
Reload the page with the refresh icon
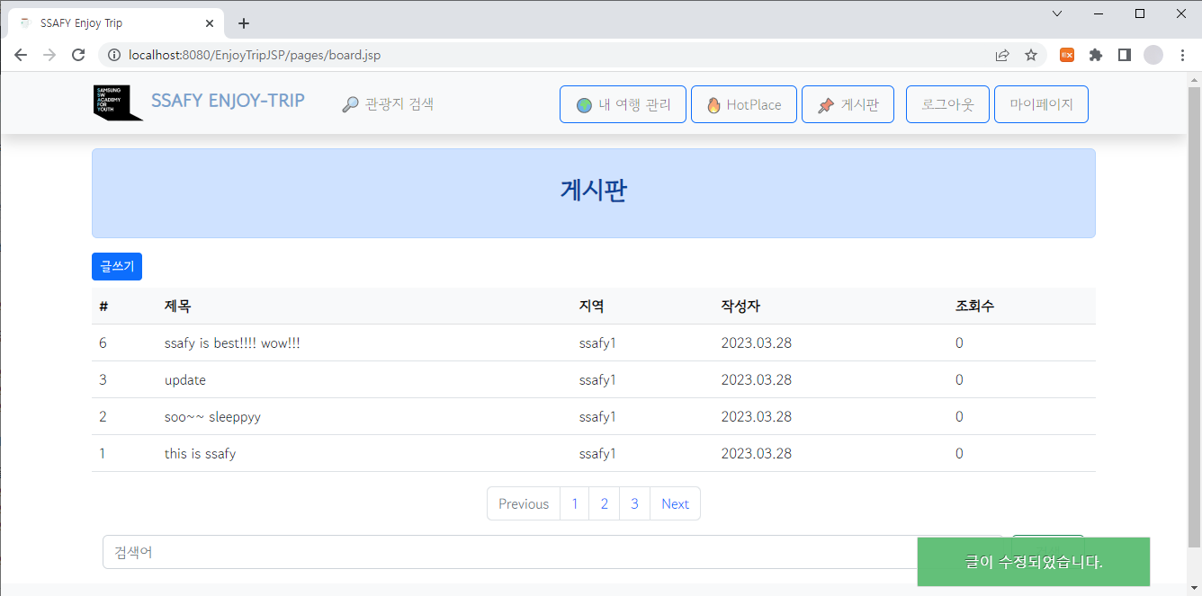point(78,55)
